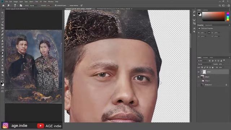Enable Finger Painting checkbox

69,5
